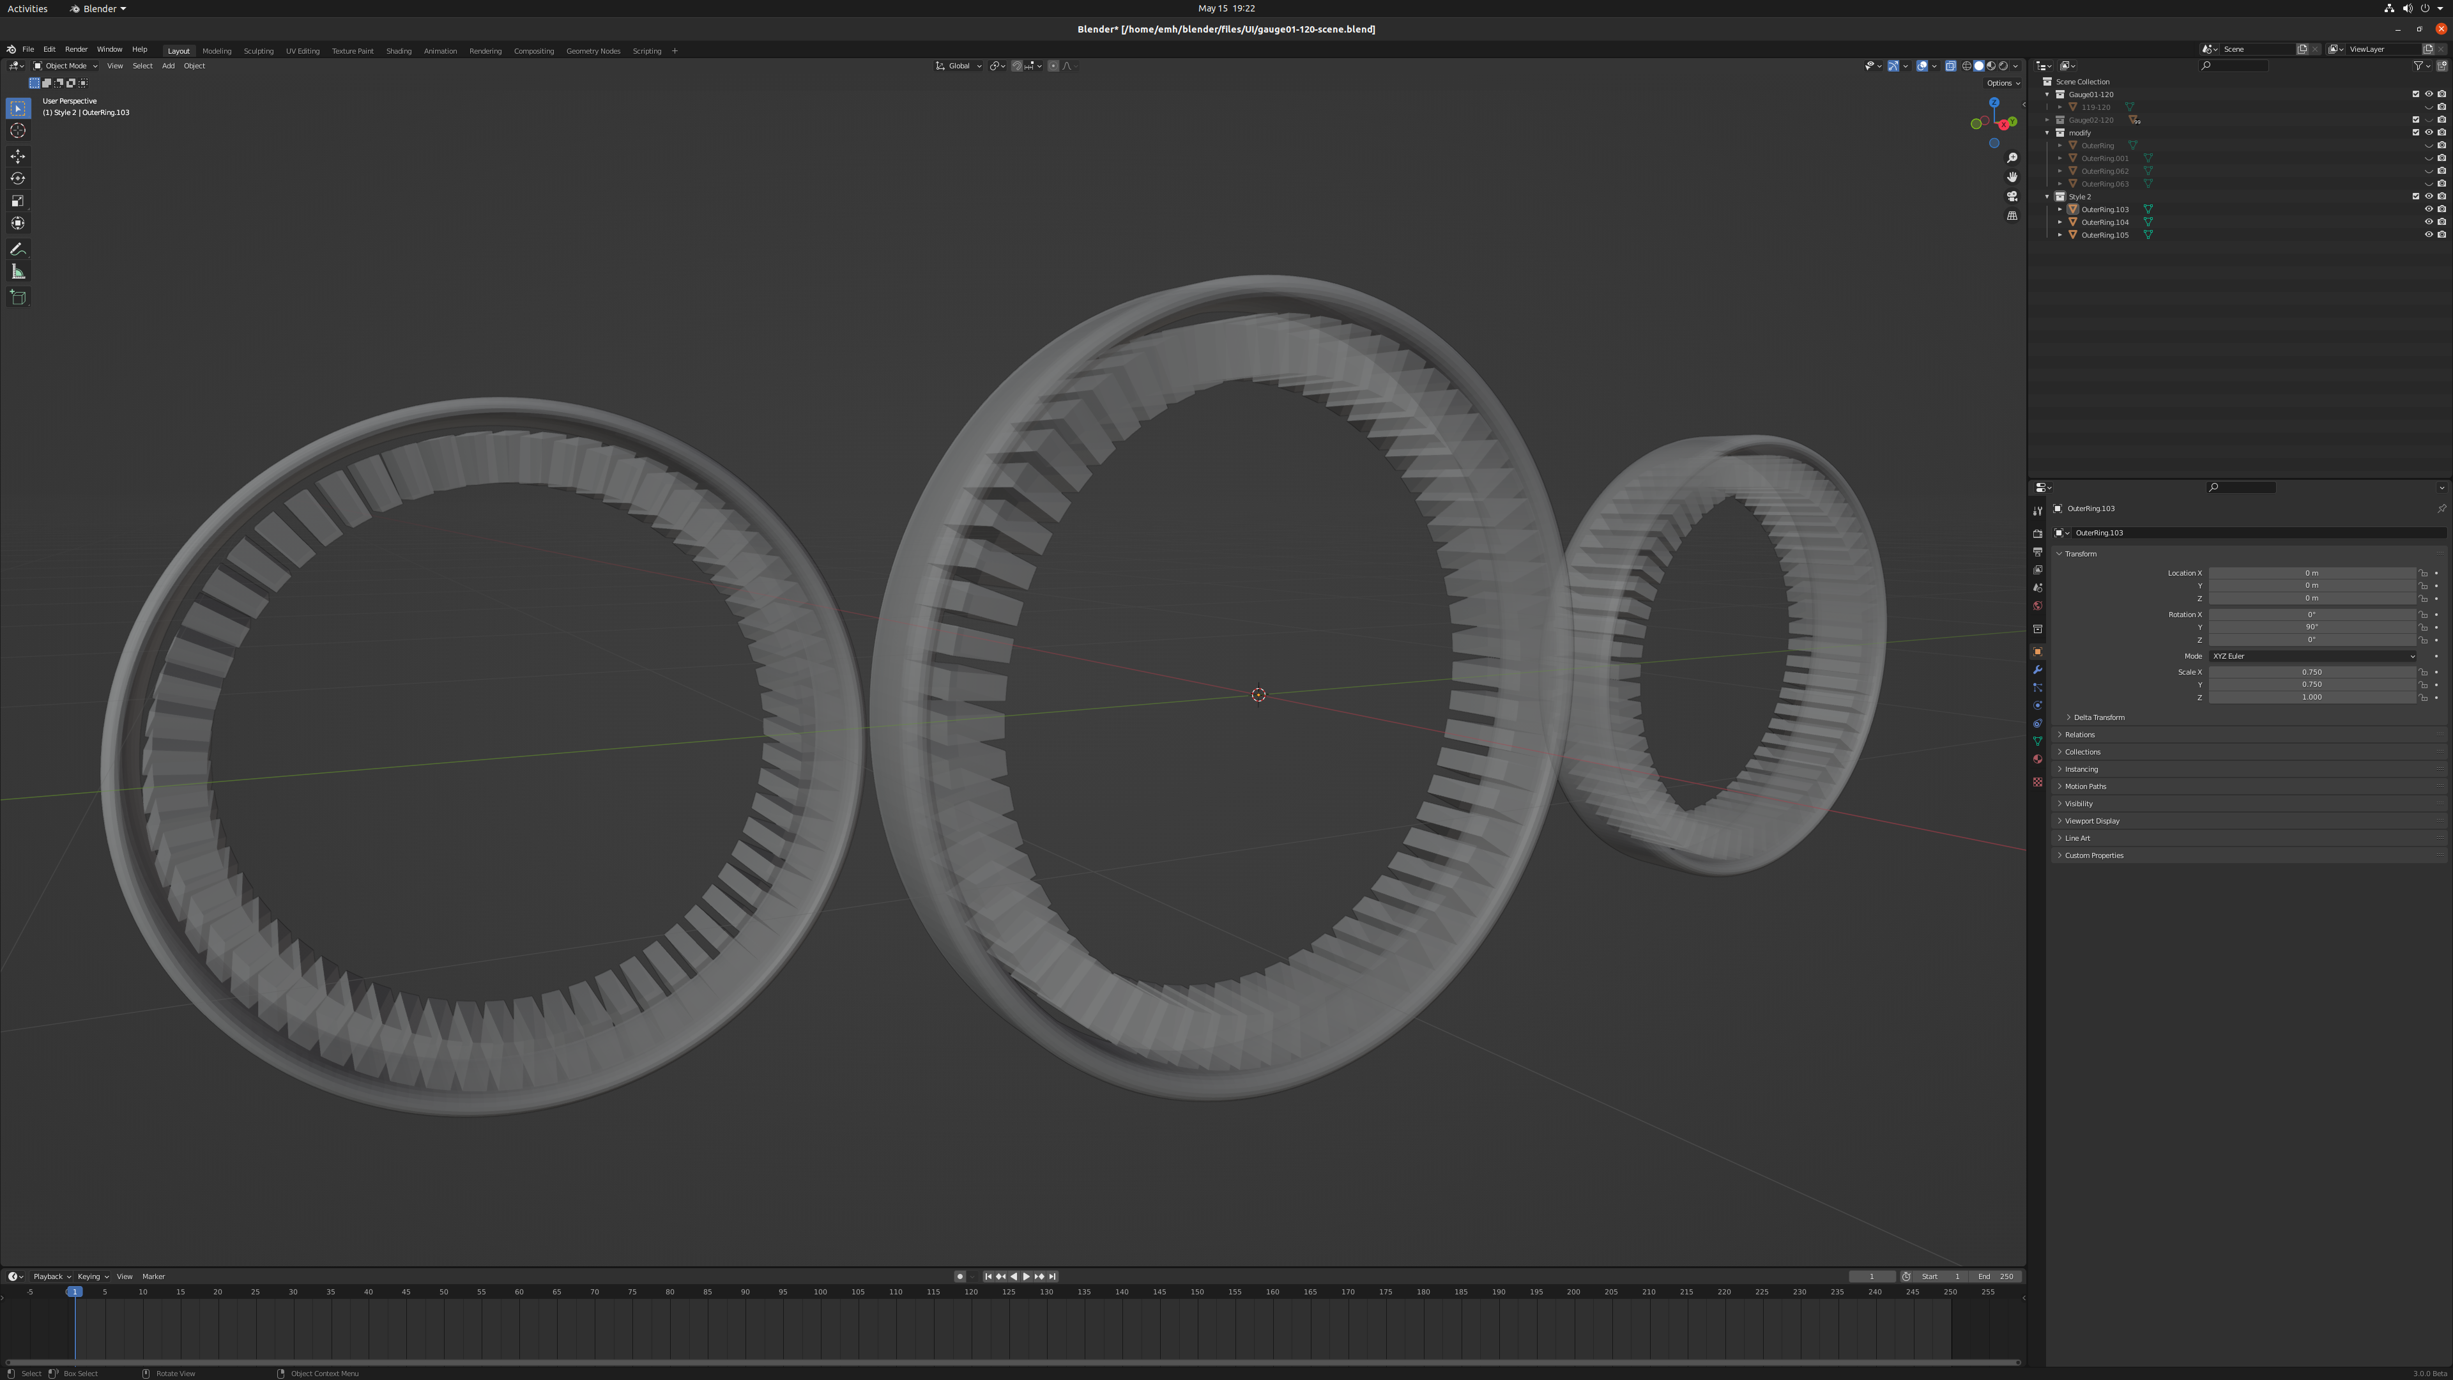Viewport: 2453px width, 1380px height.
Task: Hide OuterRing.103 with its eye icon
Action: coord(2429,210)
